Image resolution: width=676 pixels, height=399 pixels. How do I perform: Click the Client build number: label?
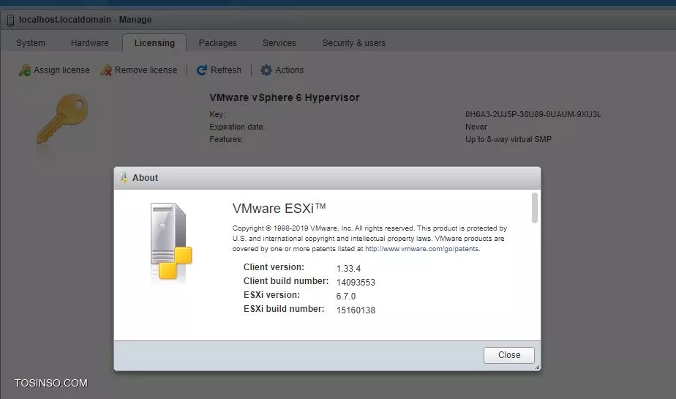click(286, 281)
